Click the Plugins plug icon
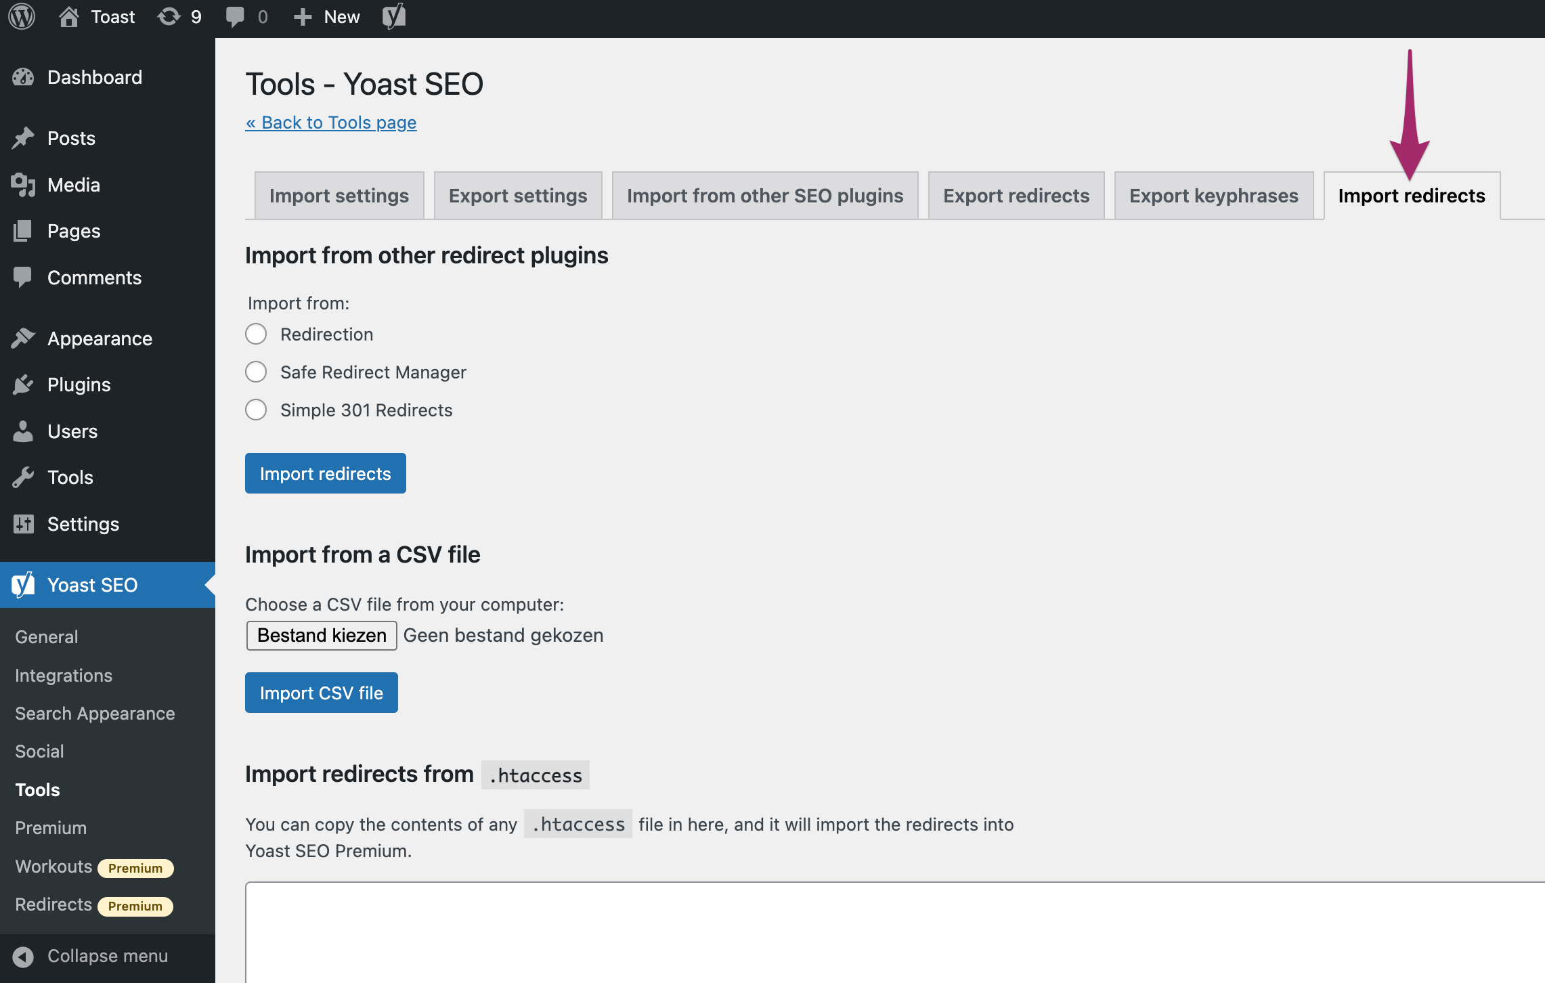The height and width of the screenshot is (983, 1545). (x=23, y=385)
